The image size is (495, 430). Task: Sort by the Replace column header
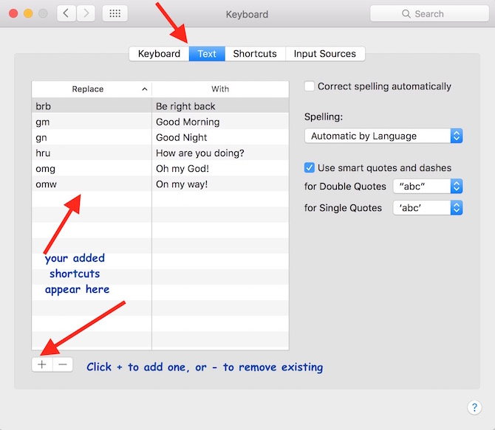[91, 89]
